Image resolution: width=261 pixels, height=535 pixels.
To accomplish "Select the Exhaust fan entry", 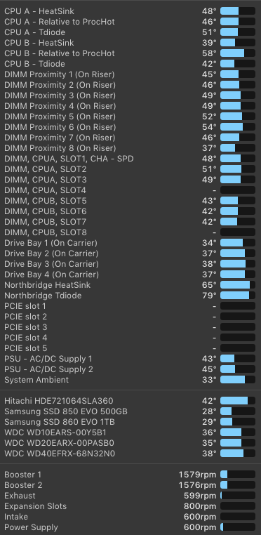I will [130, 496].
